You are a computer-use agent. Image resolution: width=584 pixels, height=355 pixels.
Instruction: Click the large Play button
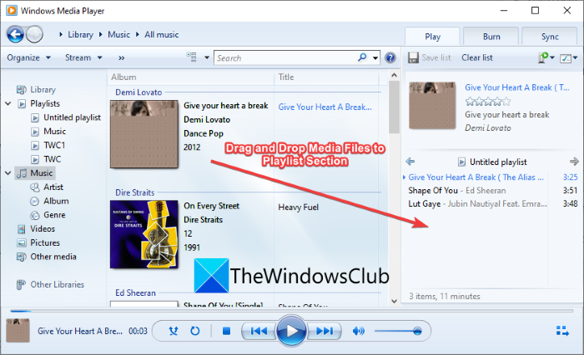pos(291,331)
